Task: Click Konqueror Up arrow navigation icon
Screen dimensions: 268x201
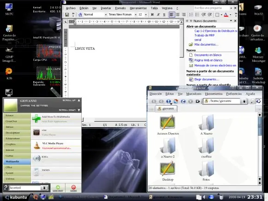Action: (x=168, y=101)
